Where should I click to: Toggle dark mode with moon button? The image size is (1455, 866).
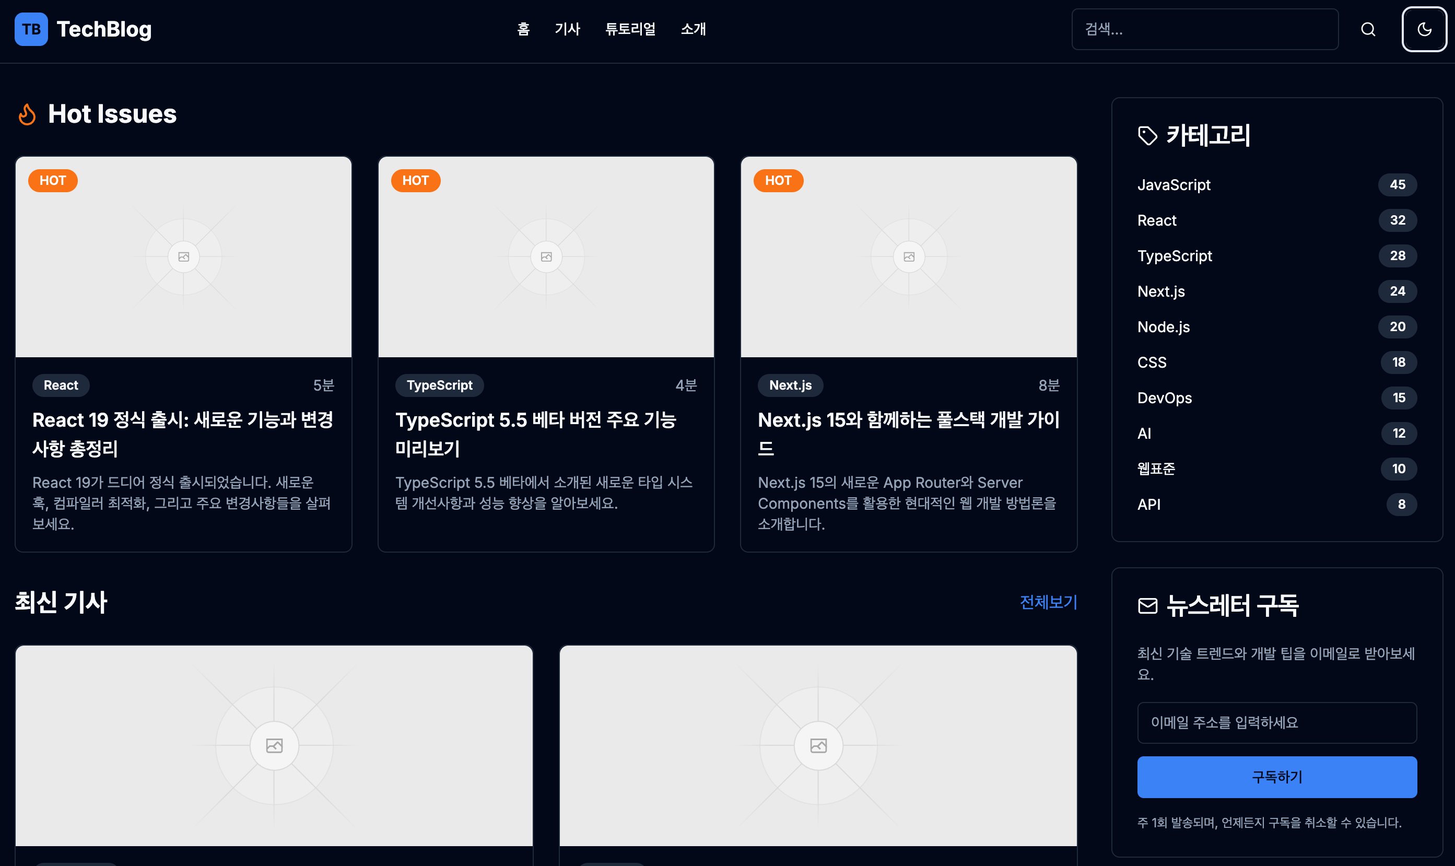pos(1424,29)
